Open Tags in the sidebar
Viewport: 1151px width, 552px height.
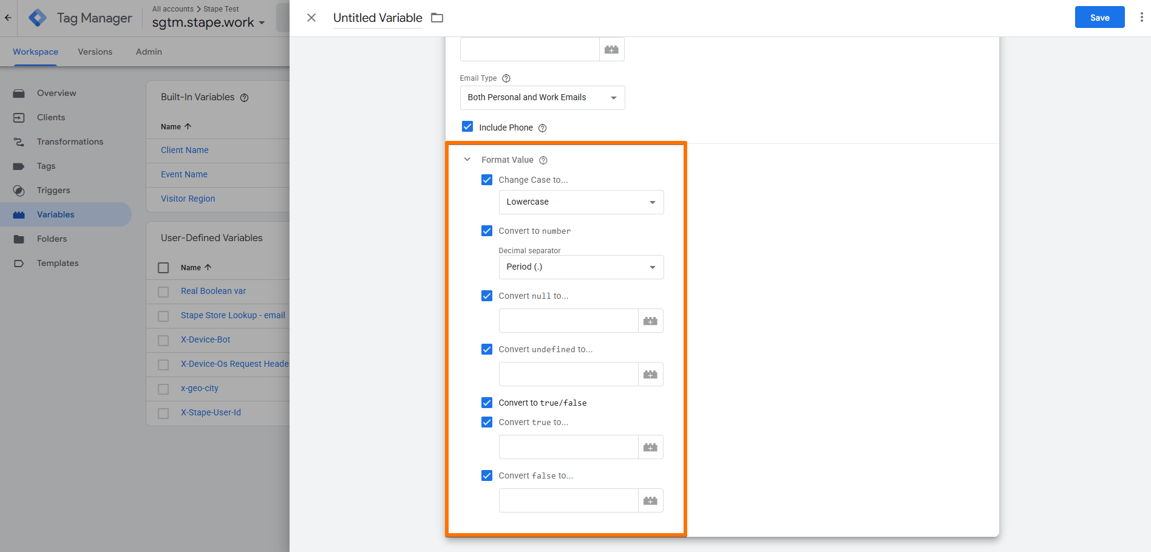[46, 166]
